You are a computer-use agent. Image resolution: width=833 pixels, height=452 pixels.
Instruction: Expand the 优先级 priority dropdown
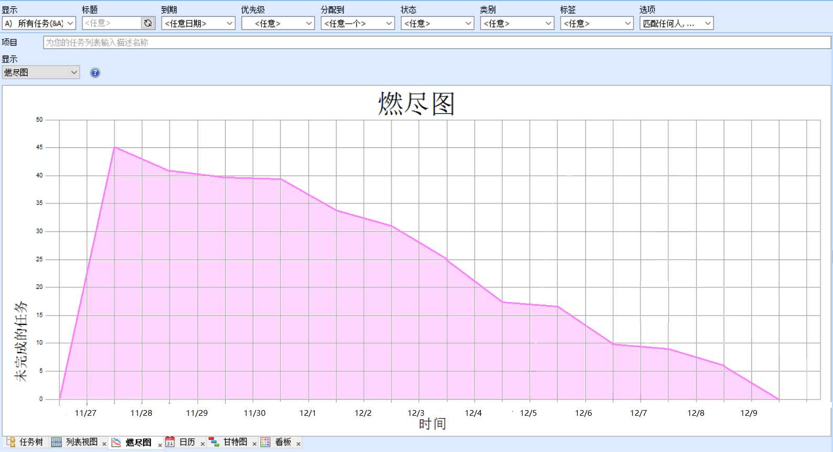click(278, 23)
